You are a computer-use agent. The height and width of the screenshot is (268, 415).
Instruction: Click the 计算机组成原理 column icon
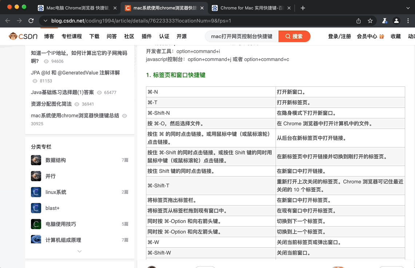tap(36, 239)
